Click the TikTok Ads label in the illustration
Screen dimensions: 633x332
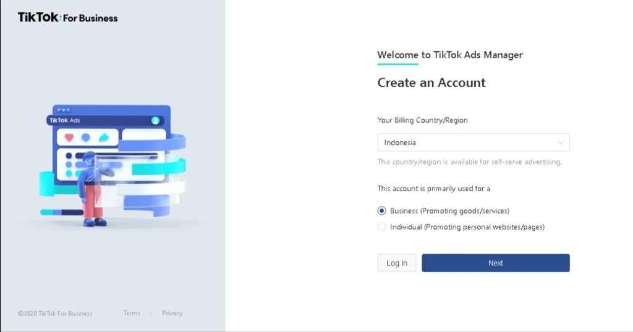click(x=65, y=120)
